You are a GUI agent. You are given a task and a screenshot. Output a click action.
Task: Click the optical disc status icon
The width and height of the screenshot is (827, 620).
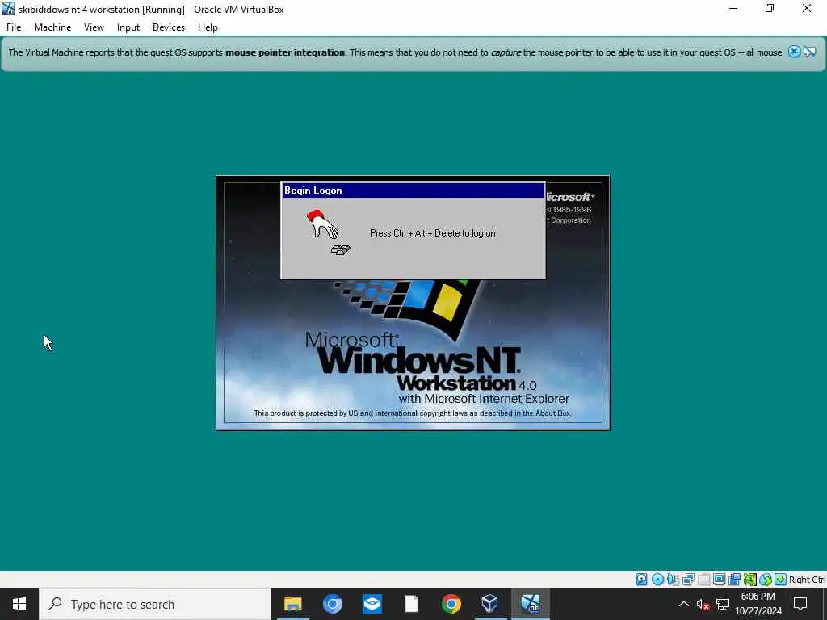pos(657,580)
